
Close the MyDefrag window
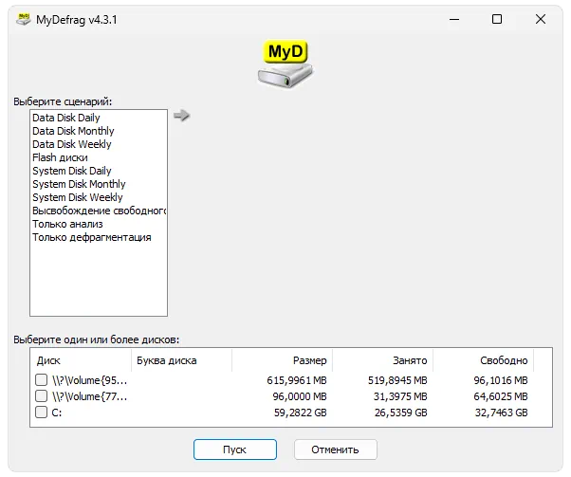click(x=541, y=19)
